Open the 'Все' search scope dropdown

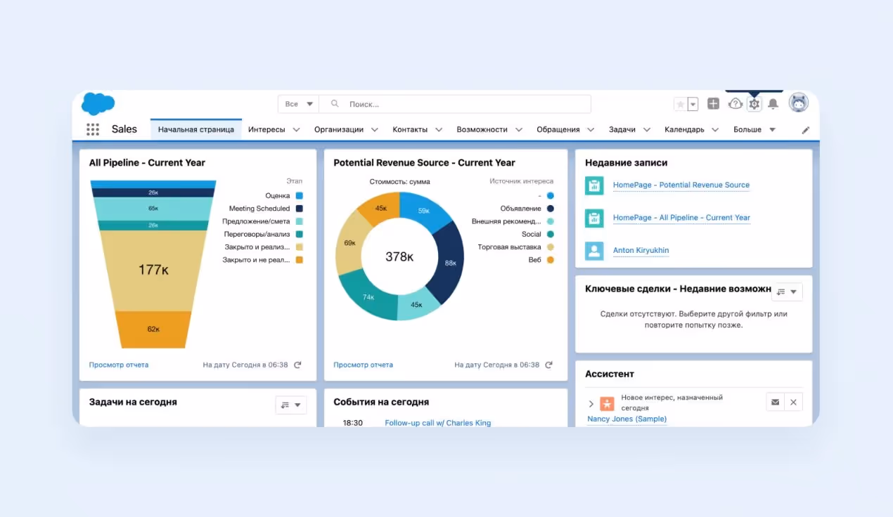[298, 103]
